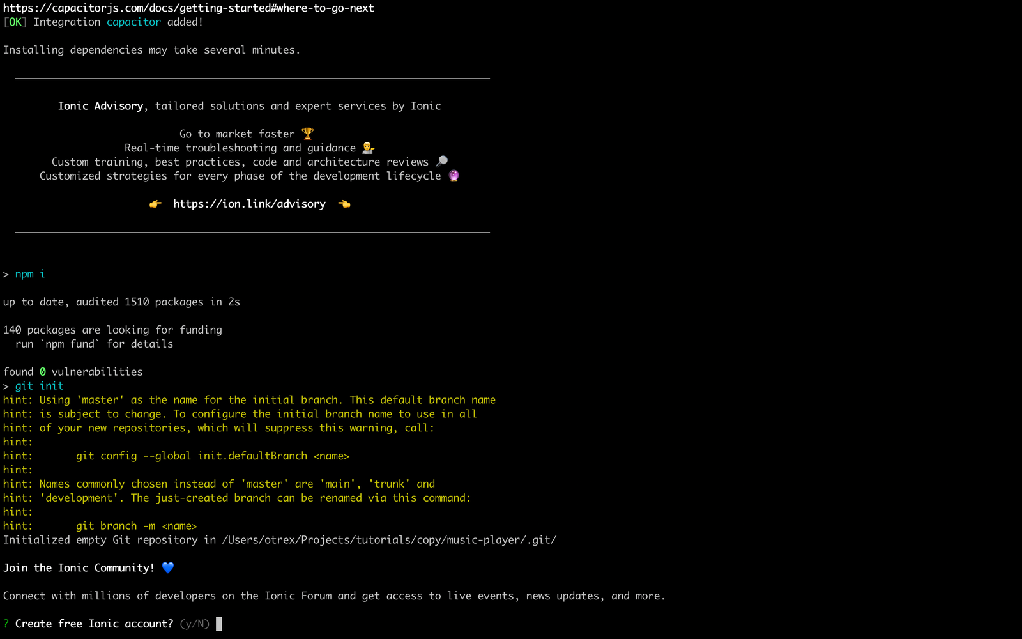The height and width of the screenshot is (639, 1022).
Task: Click 'Installing dependencies may take several minutes.'
Action: 151,50
